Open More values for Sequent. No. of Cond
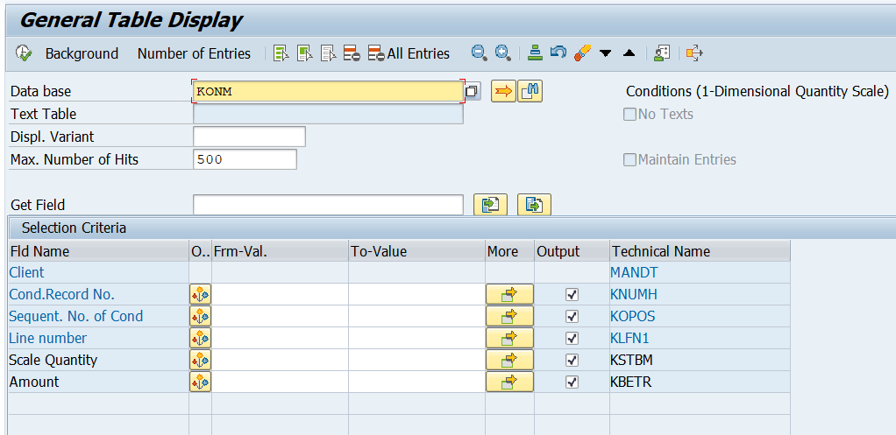This screenshot has height=435, width=896. [509, 317]
